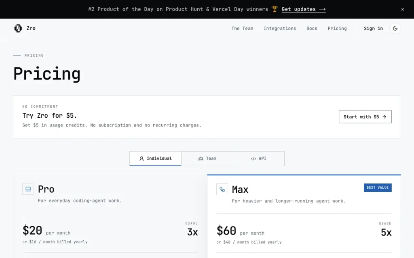Click the PRICING eyebrow label

pos(34,56)
